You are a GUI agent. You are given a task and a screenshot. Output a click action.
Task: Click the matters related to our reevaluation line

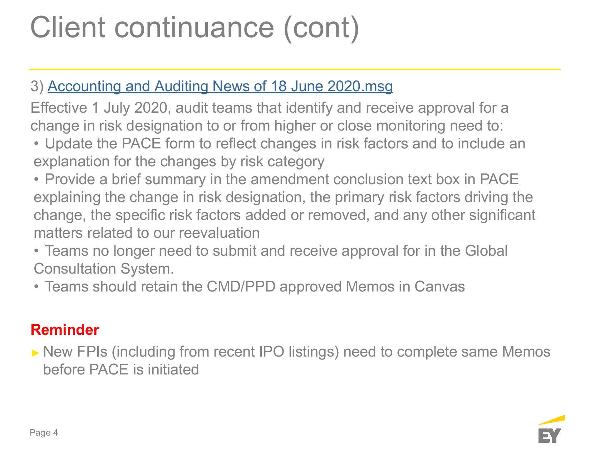point(147,233)
